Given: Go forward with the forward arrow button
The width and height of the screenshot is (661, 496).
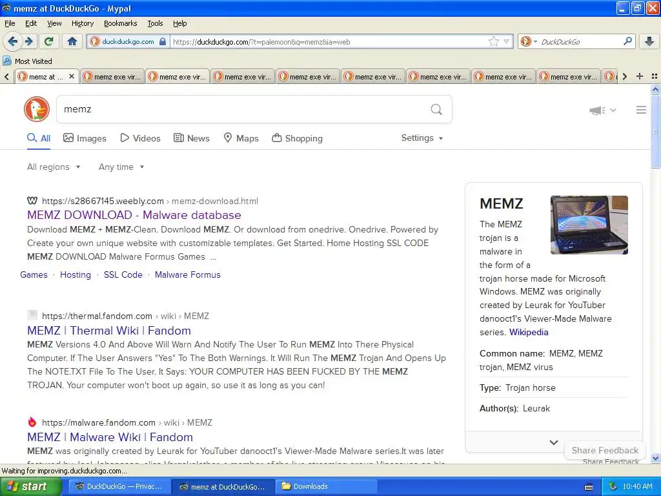Looking at the screenshot, I should [x=28, y=41].
